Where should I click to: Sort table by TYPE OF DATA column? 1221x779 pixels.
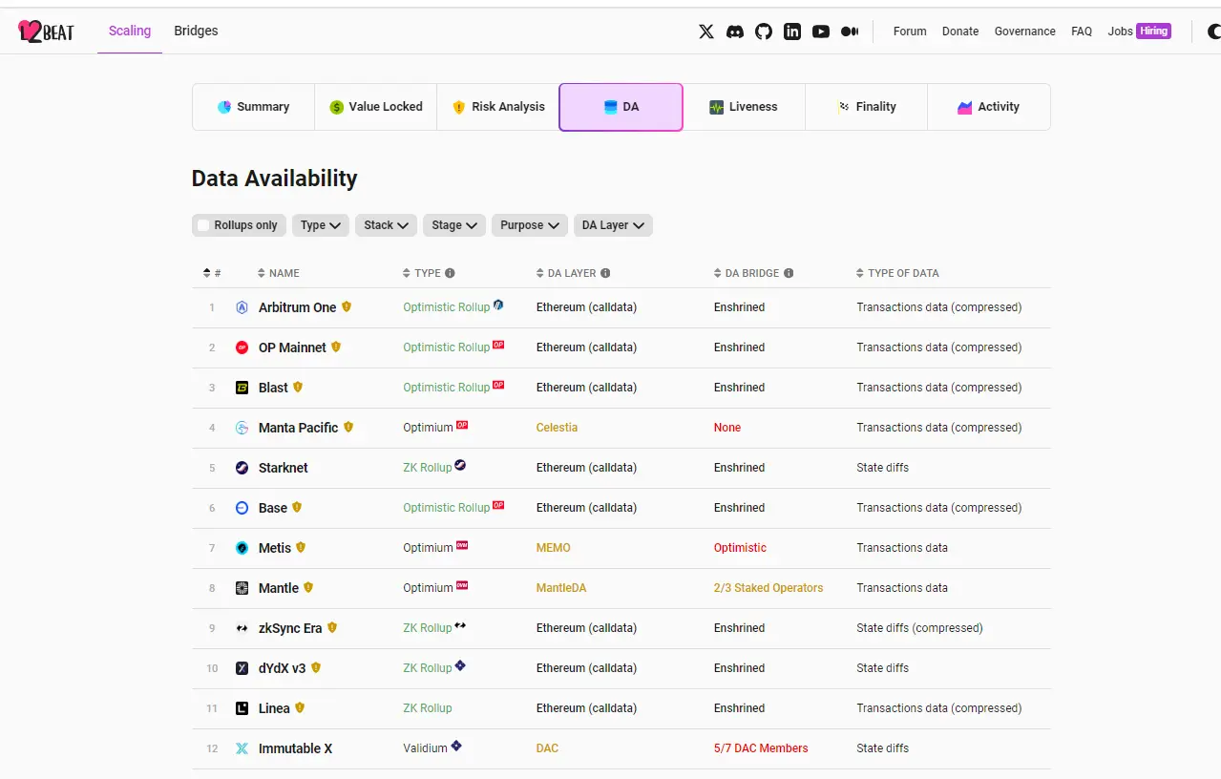coord(897,273)
